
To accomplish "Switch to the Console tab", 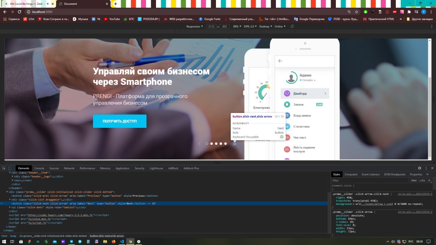I will coord(39,168).
